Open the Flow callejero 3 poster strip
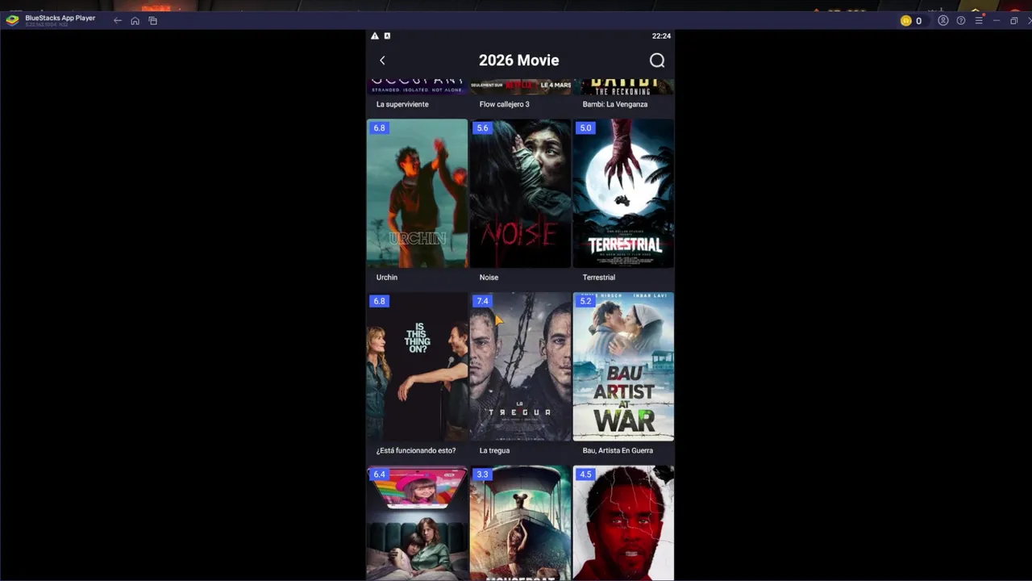 (520, 86)
